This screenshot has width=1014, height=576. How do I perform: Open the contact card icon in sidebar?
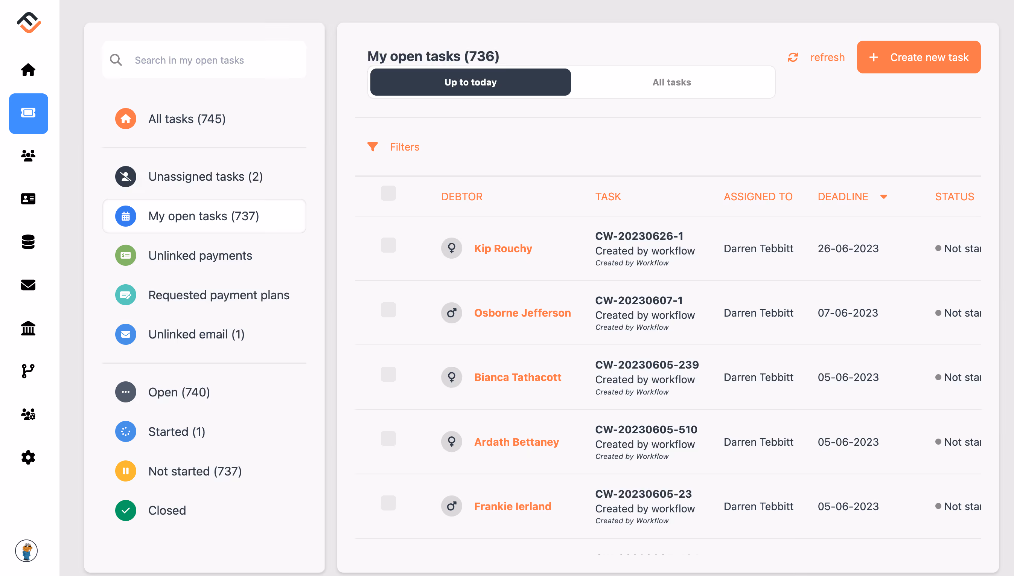coord(28,199)
